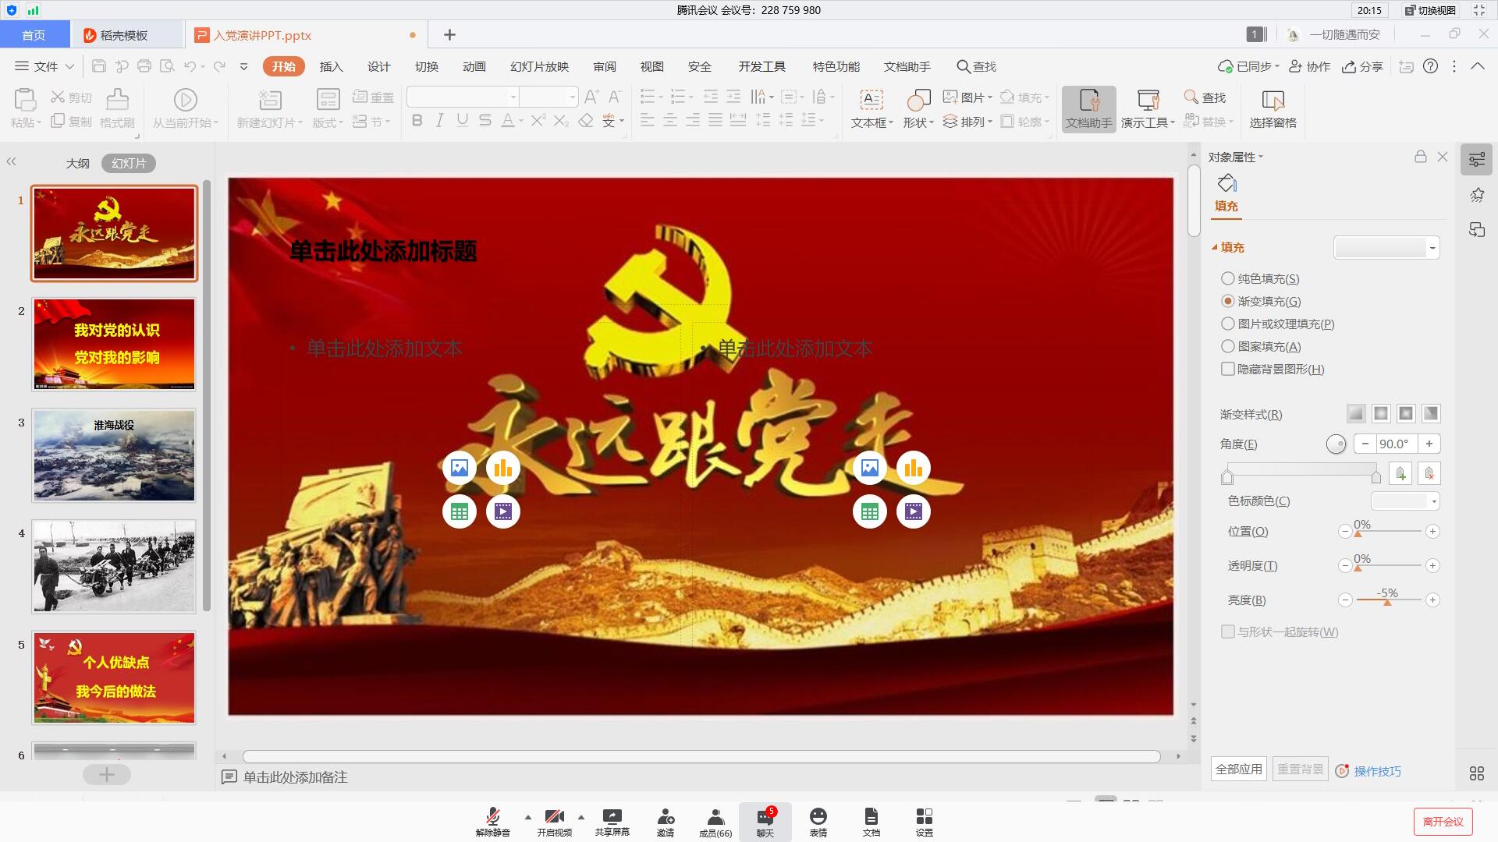
Task: Open the Design ribbon tab
Action: (x=379, y=66)
